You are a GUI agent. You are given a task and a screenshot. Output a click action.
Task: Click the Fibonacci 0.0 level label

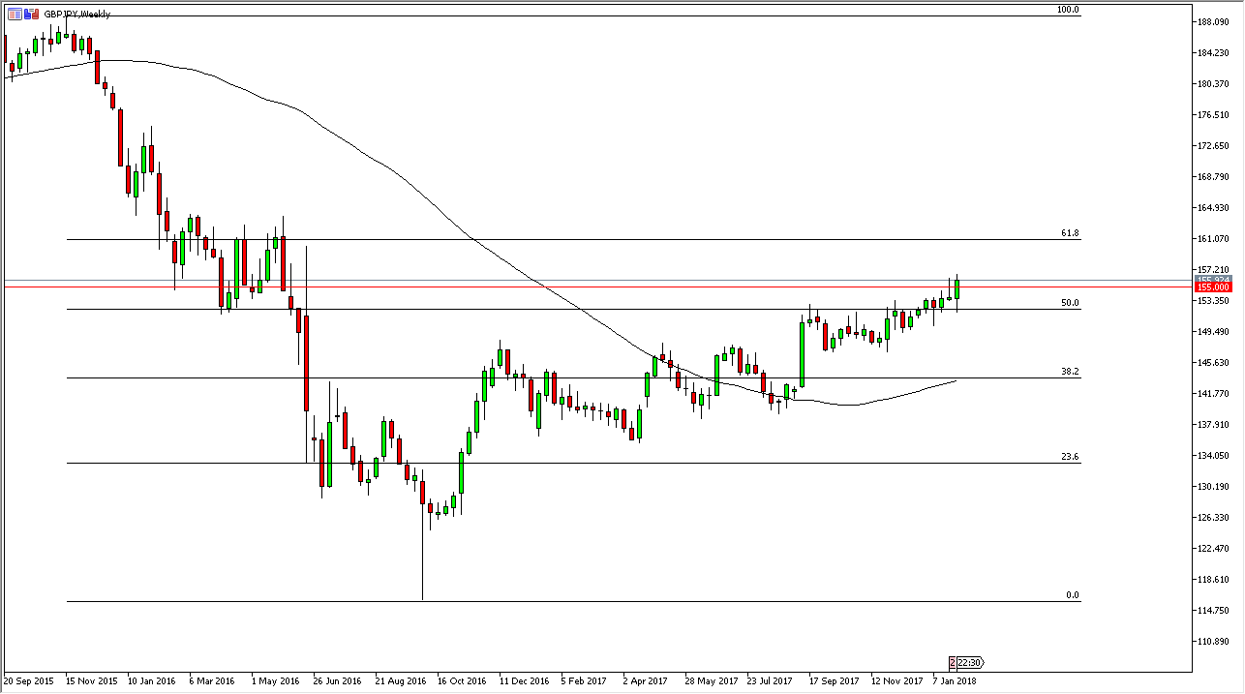click(1072, 595)
